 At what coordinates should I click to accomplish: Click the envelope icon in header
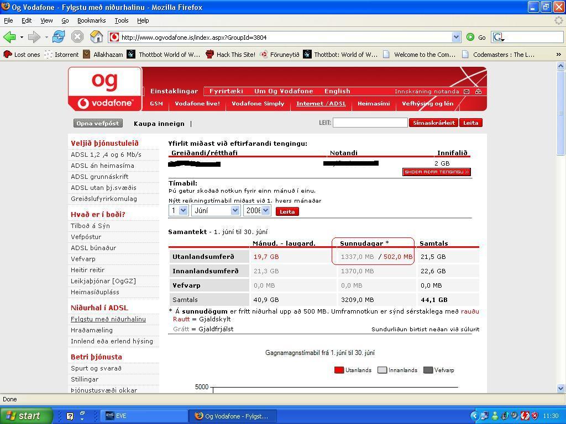click(x=467, y=92)
